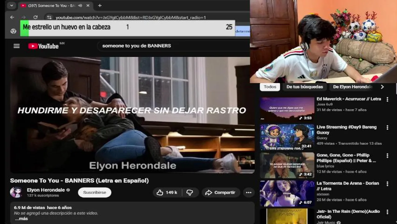Open Elyon Herondale channel name link
Image resolution: width=397 pixels, height=224 pixels.
(46, 190)
